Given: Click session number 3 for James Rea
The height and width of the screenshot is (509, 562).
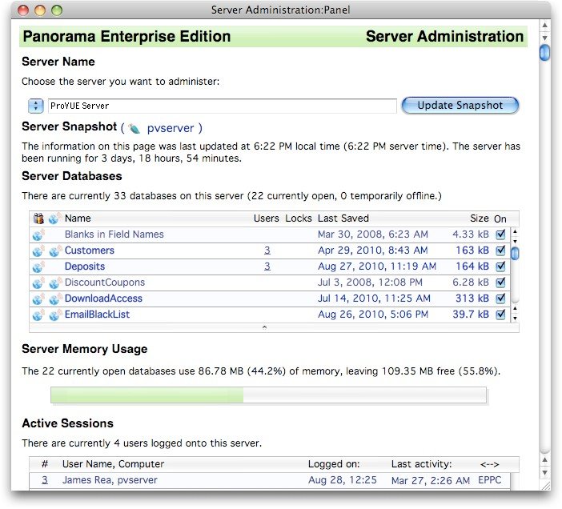Looking at the screenshot, I should pyautogui.click(x=45, y=480).
